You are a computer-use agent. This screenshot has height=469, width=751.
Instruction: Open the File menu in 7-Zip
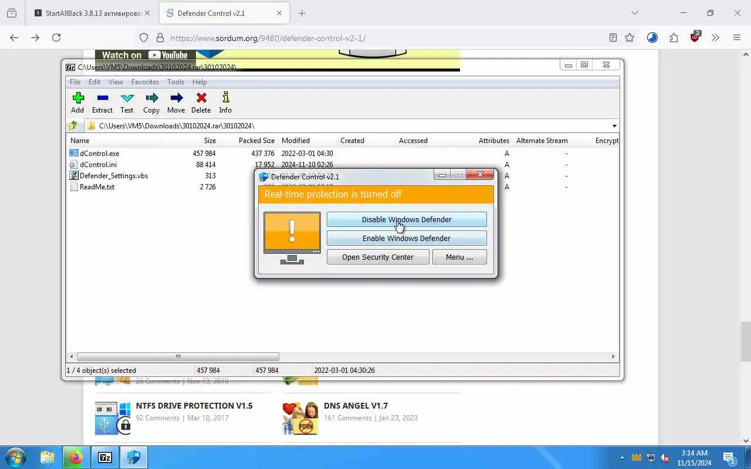click(75, 82)
